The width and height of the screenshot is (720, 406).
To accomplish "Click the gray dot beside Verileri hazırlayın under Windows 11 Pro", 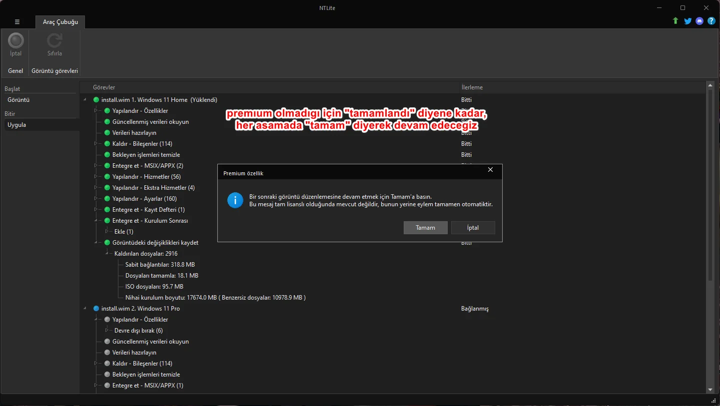I will [107, 353].
